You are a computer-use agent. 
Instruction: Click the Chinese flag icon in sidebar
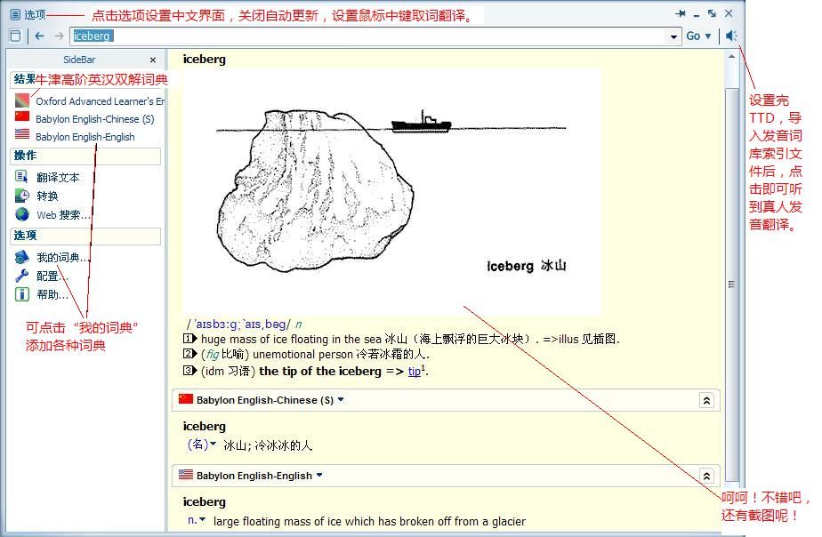22,116
